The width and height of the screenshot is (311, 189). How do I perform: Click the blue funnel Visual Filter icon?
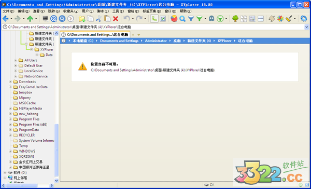tap(191, 19)
